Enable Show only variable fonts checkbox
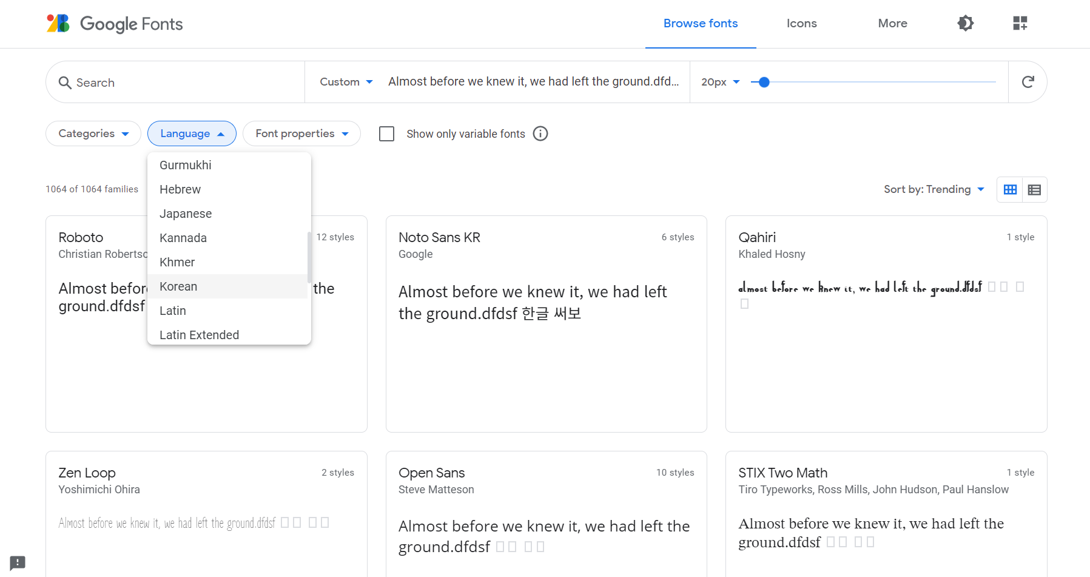 point(386,133)
